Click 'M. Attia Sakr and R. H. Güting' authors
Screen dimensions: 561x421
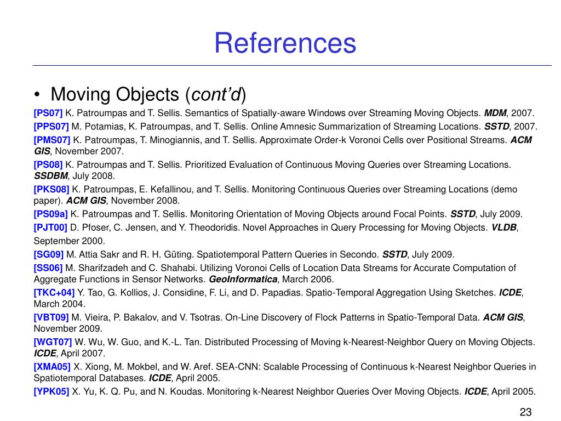[129, 254]
